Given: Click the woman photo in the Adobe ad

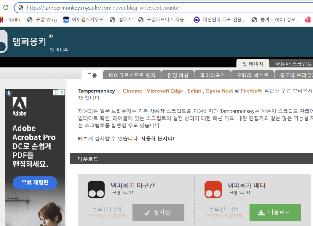Looking at the screenshot, I should (50, 214).
